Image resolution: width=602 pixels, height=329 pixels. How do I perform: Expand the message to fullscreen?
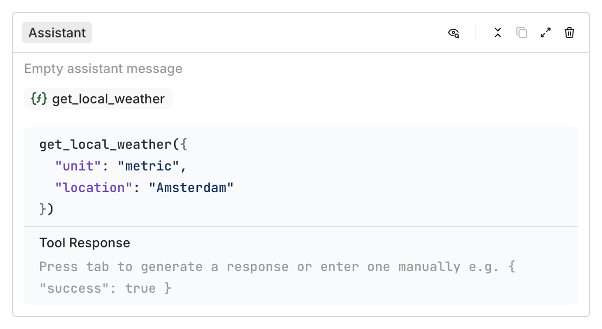pos(545,33)
